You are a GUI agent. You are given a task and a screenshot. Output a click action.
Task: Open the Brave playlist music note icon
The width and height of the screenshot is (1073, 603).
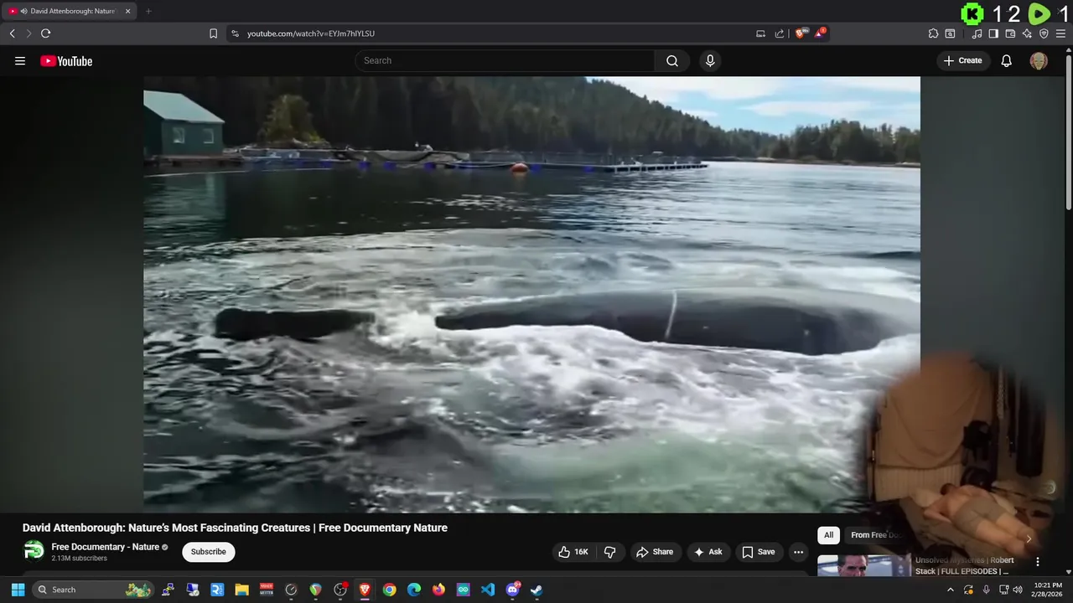(x=977, y=33)
